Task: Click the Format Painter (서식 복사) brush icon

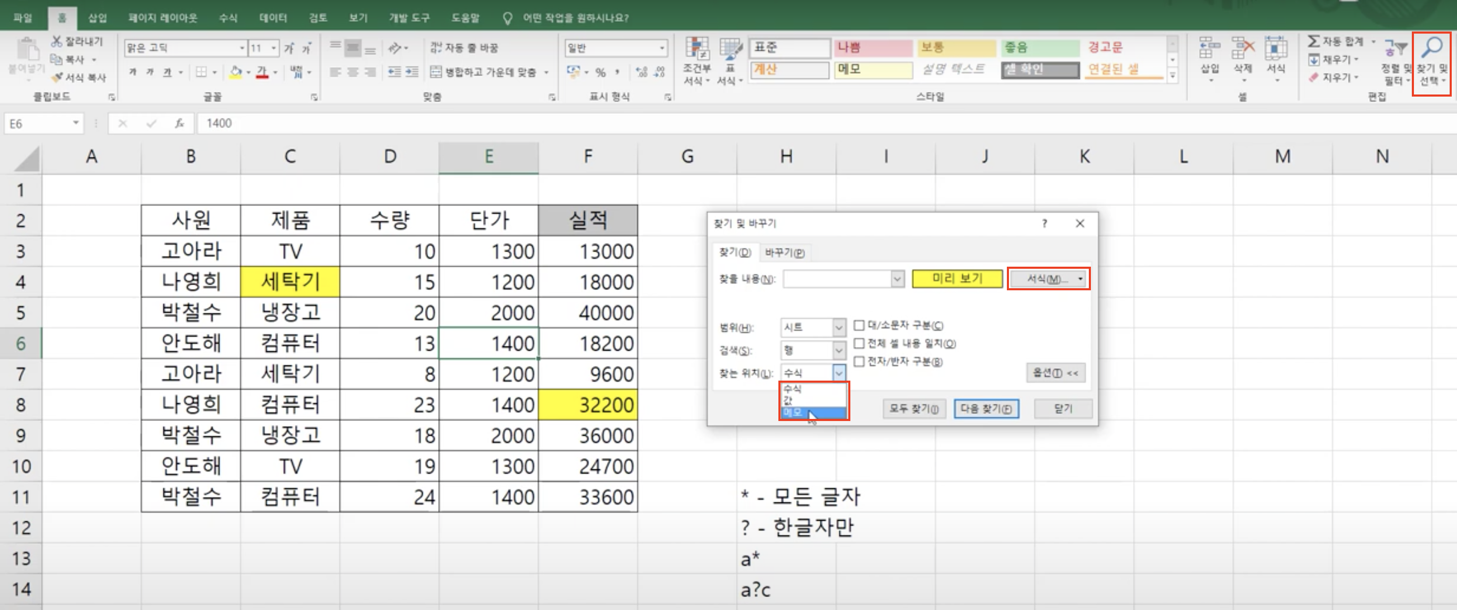Action: coord(56,78)
